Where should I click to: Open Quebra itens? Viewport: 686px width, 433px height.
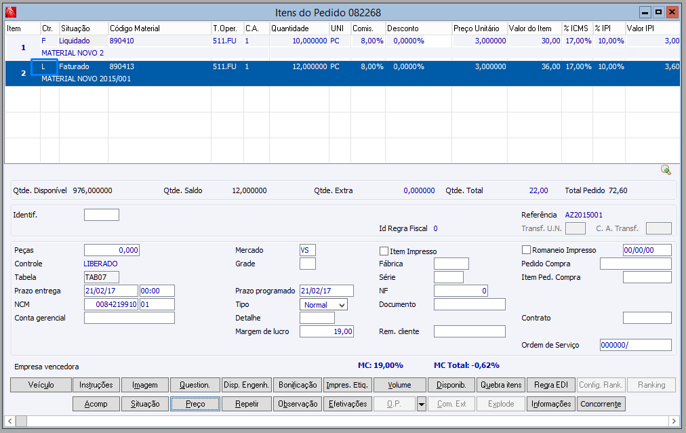pyautogui.click(x=501, y=385)
